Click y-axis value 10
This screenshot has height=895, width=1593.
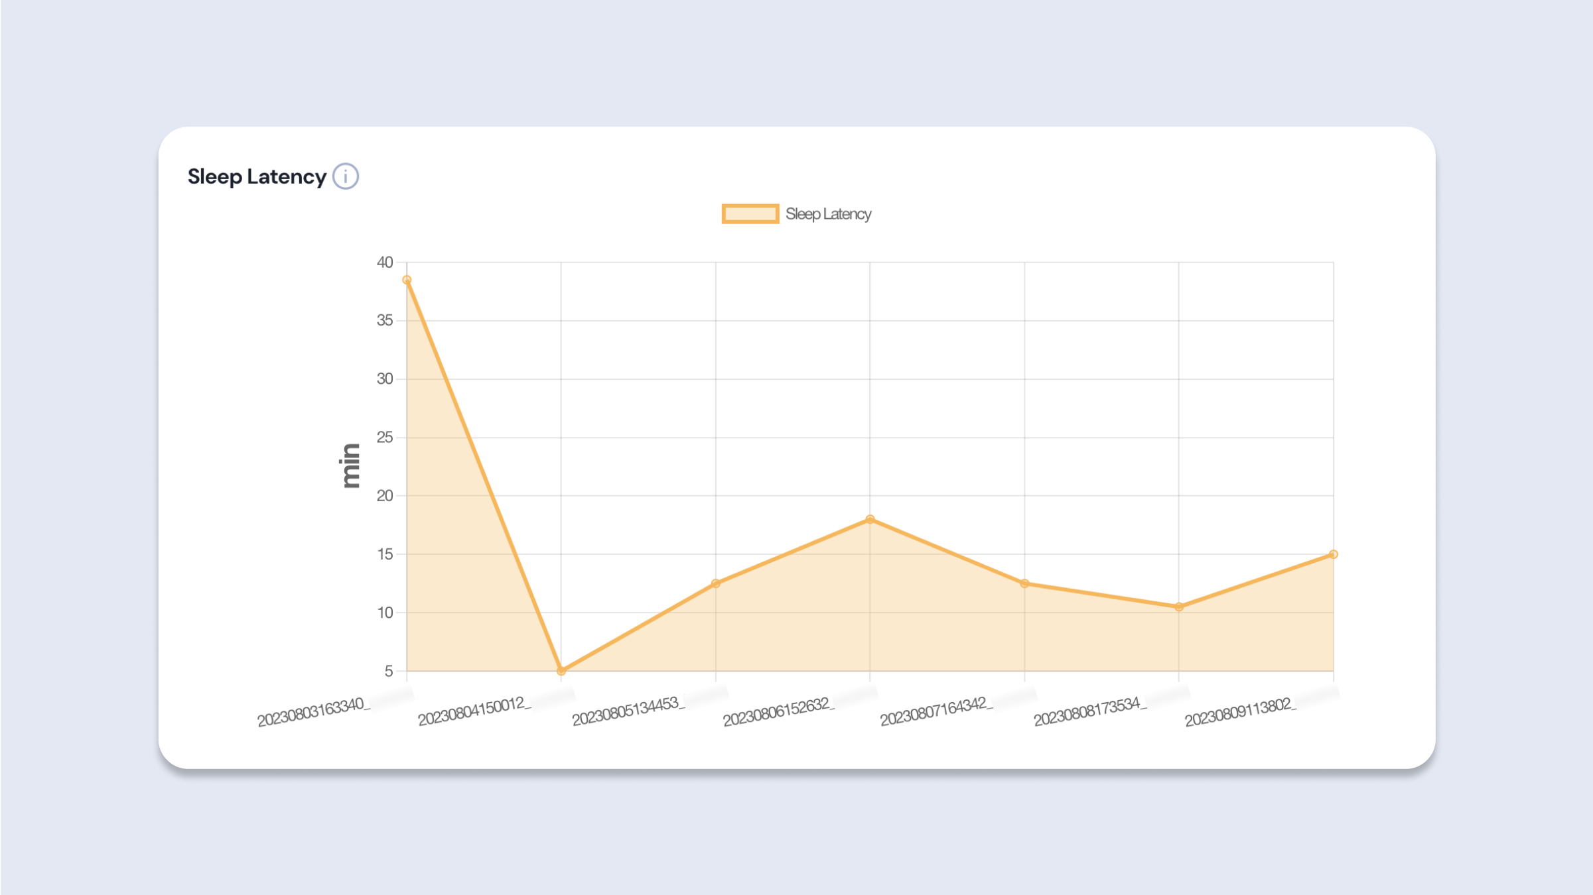point(385,613)
